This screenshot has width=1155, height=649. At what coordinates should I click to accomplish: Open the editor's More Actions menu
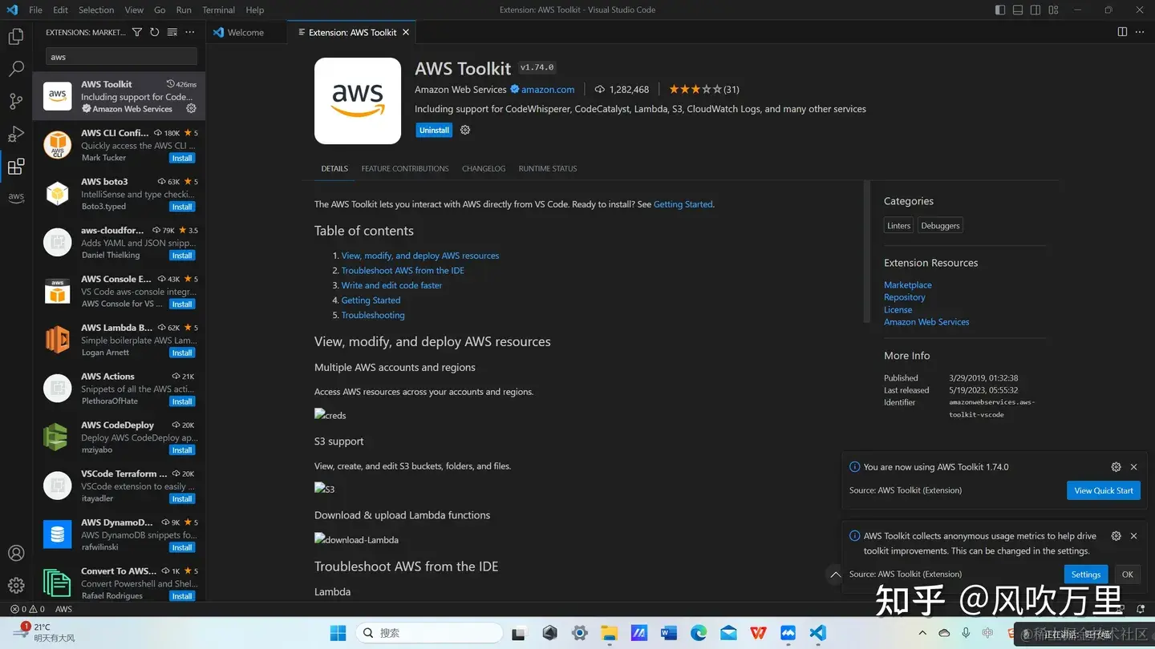[x=1140, y=32]
